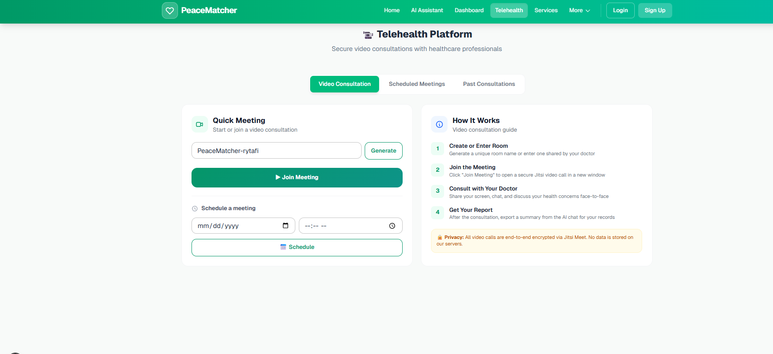The height and width of the screenshot is (354, 773).
Task: Click the "Schedule a meeting" label
Action: click(228, 208)
